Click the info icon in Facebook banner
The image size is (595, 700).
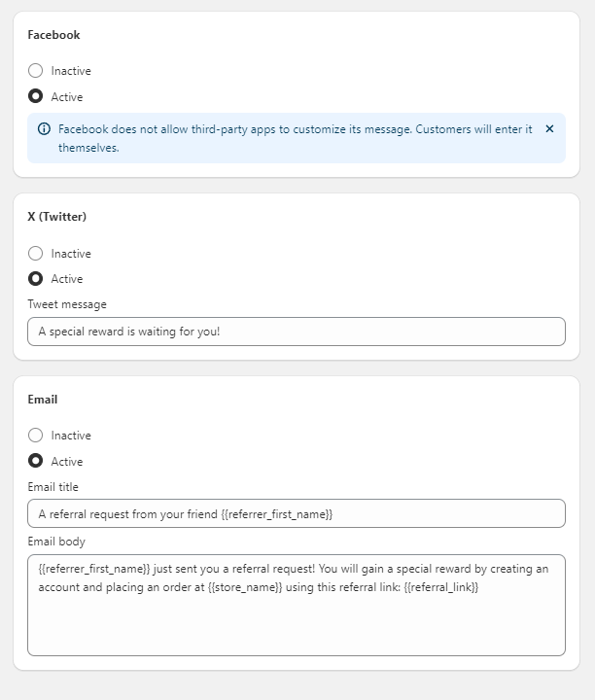pyautogui.click(x=44, y=129)
